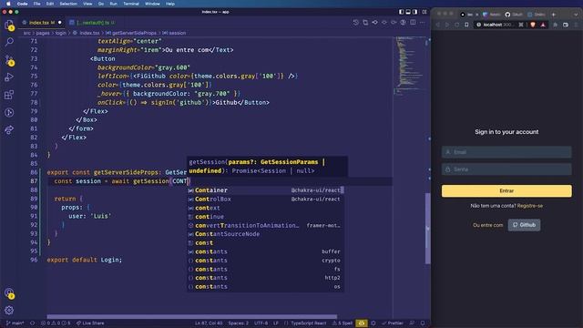Open the UTF-8 encoding selector
Viewport: 583px width, 328px height.
[x=261, y=323]
